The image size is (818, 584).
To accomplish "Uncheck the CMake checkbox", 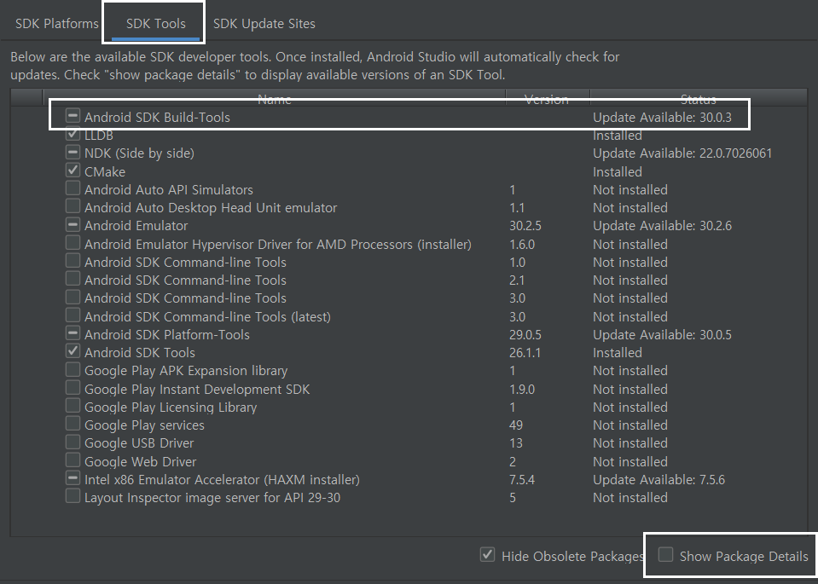I will (73, 171).
